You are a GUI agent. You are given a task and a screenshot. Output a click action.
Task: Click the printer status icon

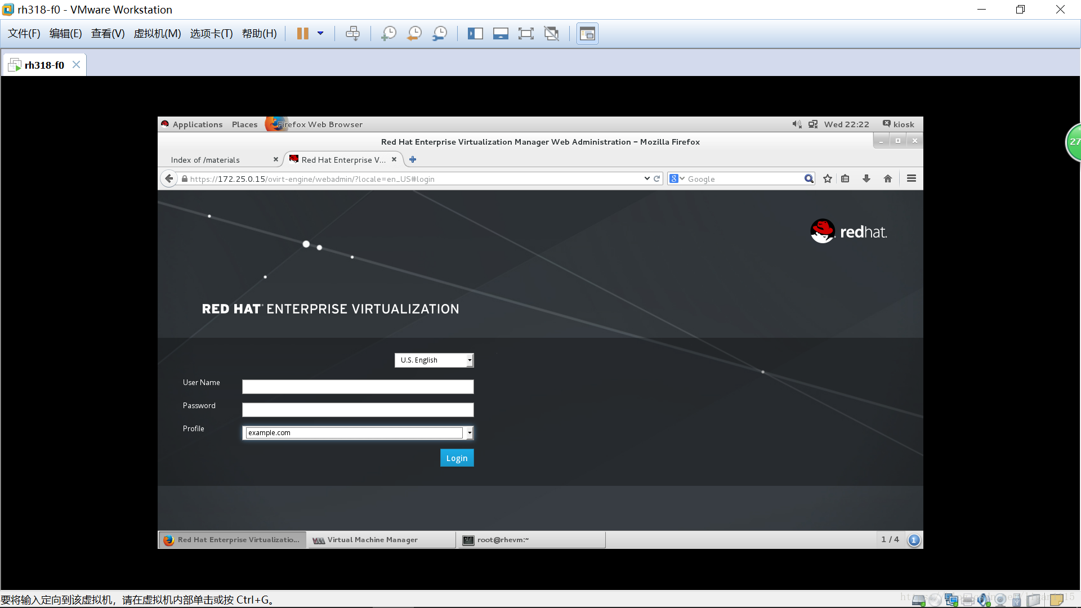[x=968, y=600]
